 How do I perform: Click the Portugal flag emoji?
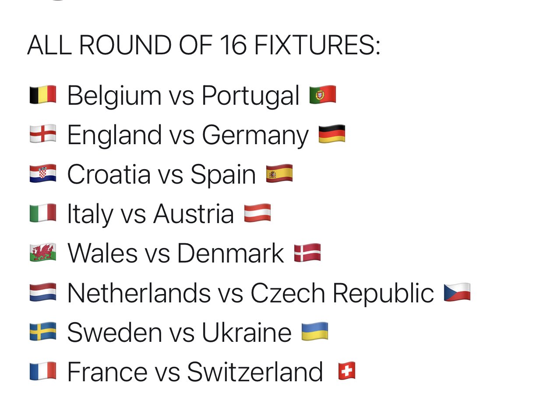pos(323,95)
